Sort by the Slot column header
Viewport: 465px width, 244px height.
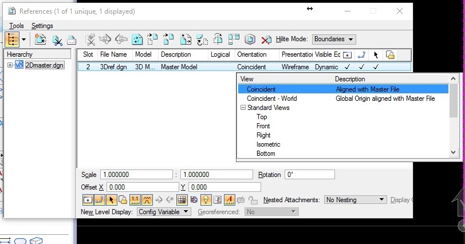(88, 54)
